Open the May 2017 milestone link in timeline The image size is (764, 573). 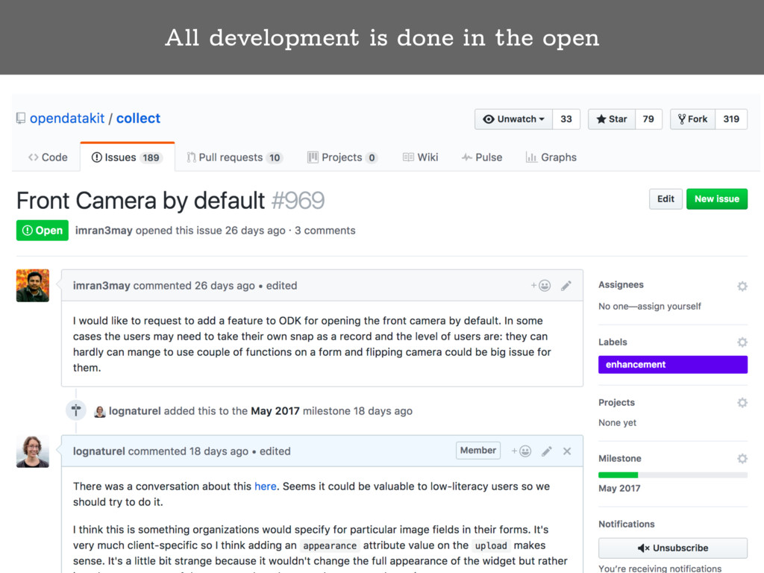pyautogui.click(x=275, y=411)
